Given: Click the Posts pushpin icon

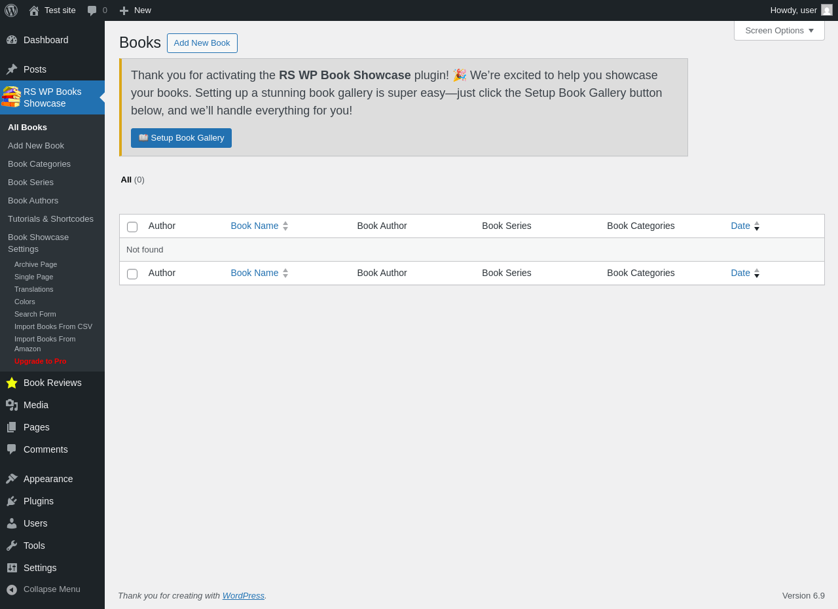Looking at the screenshot, I should click(x=12, y=69).
